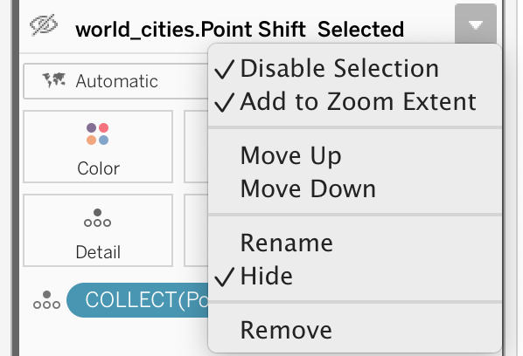
Task: Open the layer options dropdown arrow
Action: click(x=475, y=24)
